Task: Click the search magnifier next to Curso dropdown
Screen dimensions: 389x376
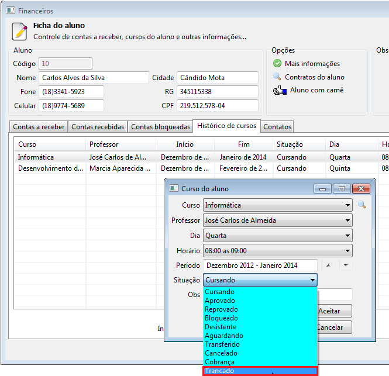Action: (x=362, y=205)
